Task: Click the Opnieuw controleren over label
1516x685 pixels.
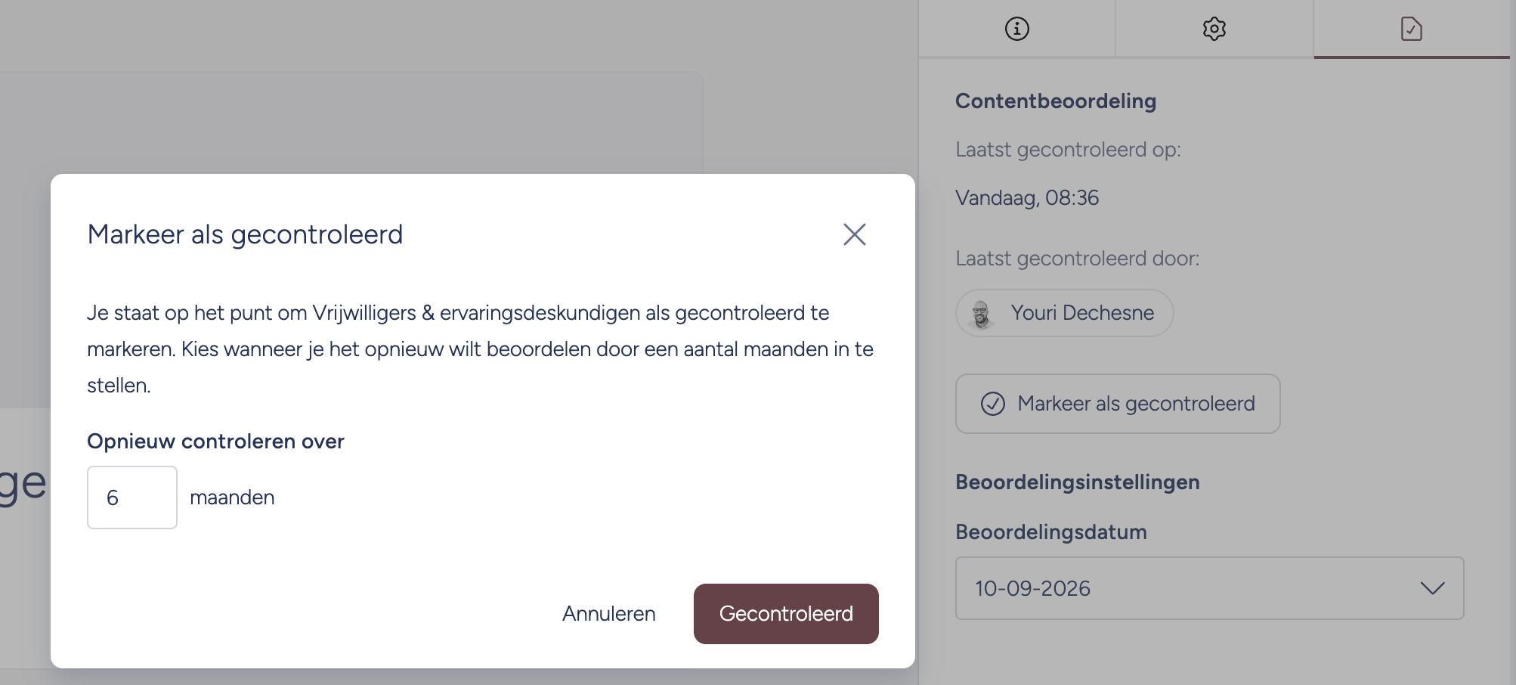Action: tap(215, 442)
